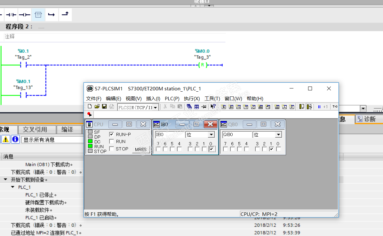Create a new PLCSIM simulation file
The width and height of the screenshot is (383, 236).
(90, 107)
